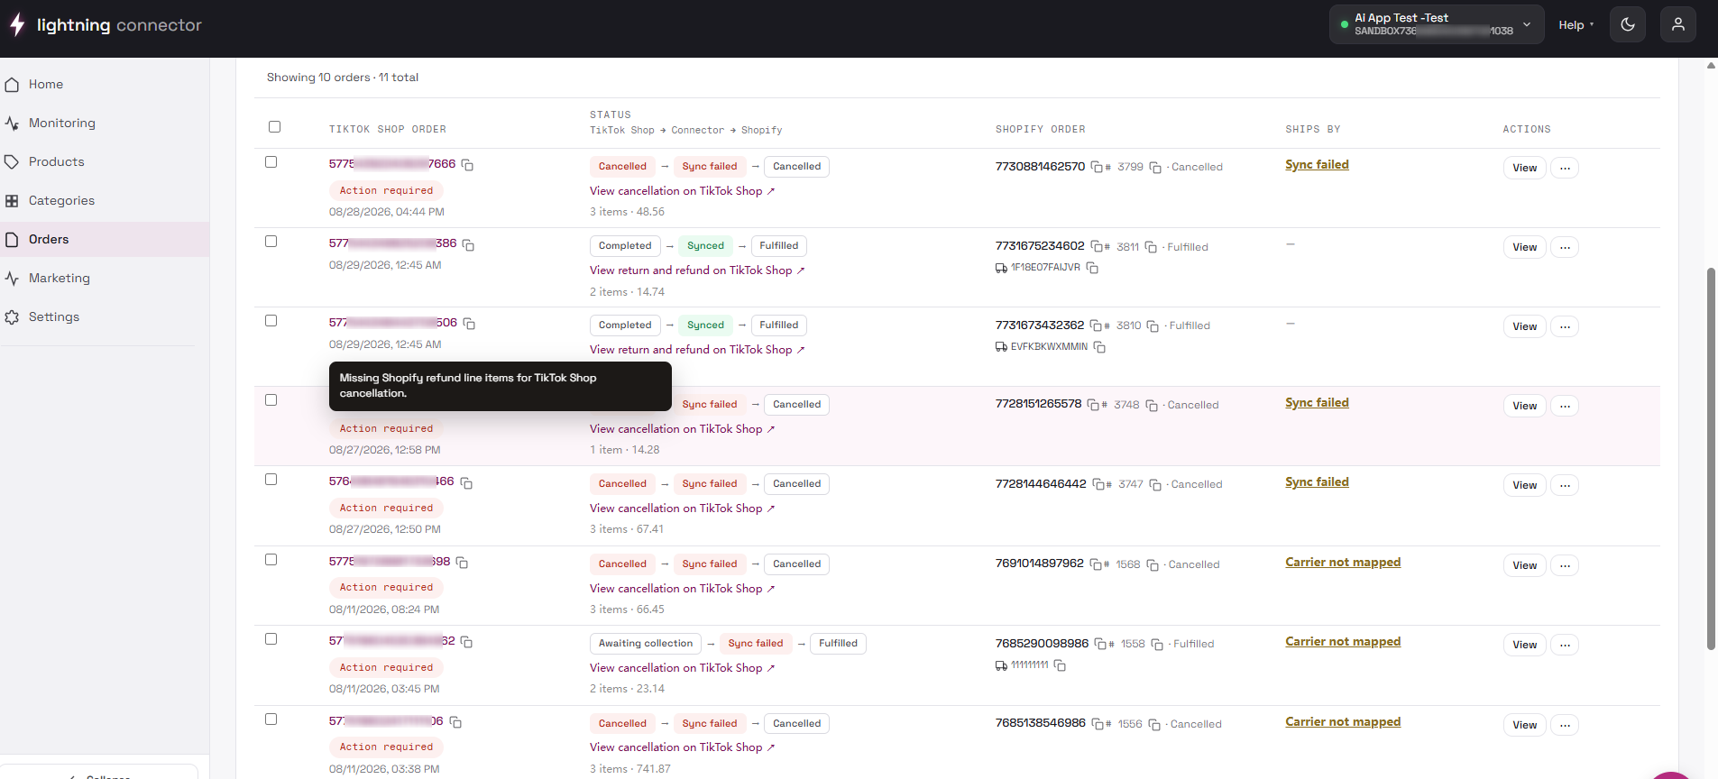Select order row ending 506 checkbox

(271, 321)
